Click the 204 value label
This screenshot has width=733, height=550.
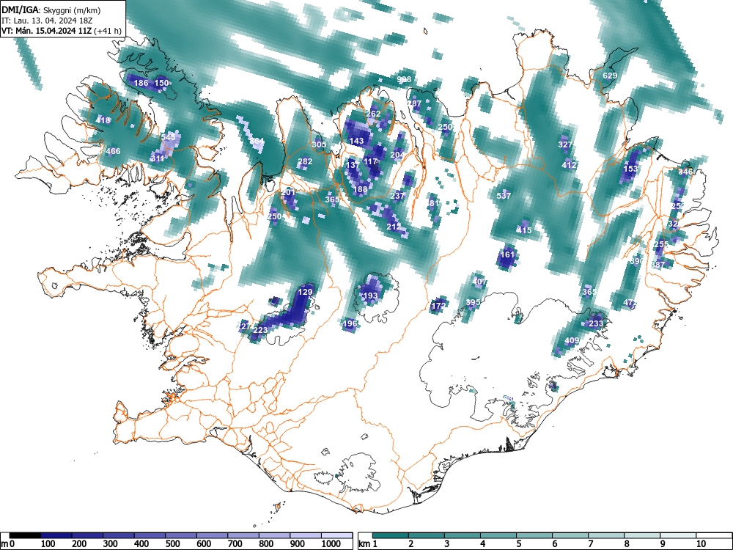[x=397, y=155]
